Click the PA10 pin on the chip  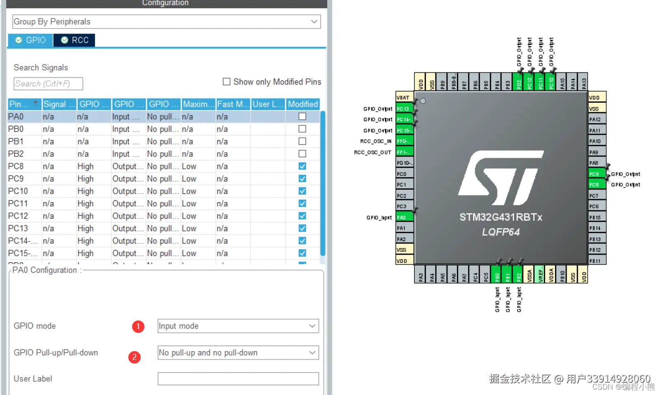click(597, 141)
